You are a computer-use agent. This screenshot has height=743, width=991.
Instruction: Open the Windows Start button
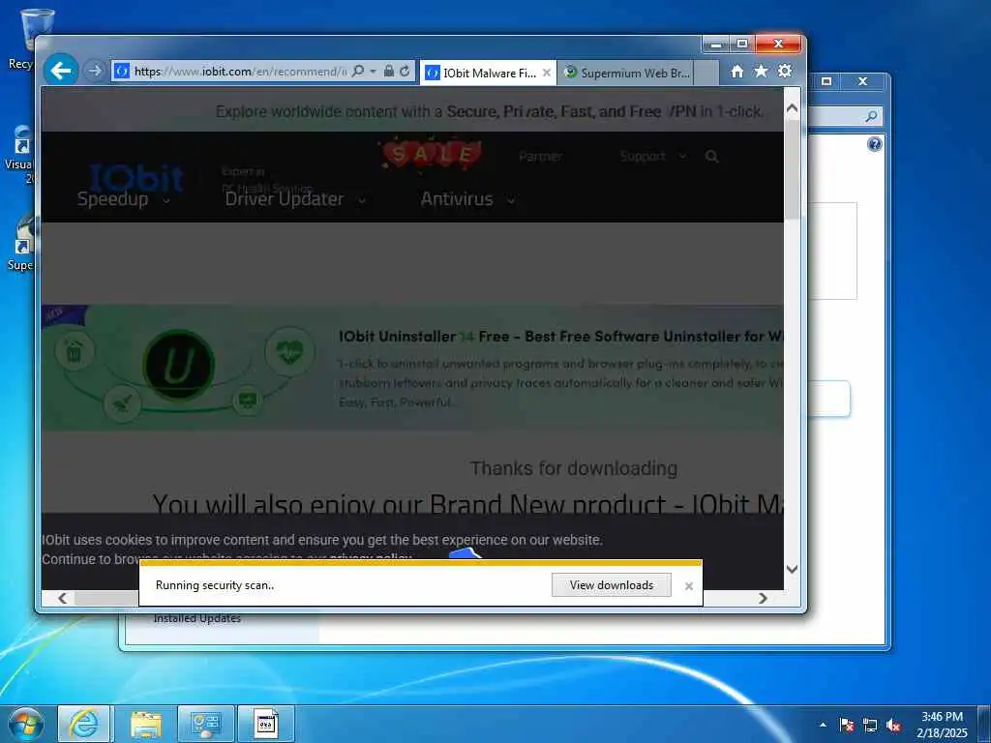(x=26, y=724)
